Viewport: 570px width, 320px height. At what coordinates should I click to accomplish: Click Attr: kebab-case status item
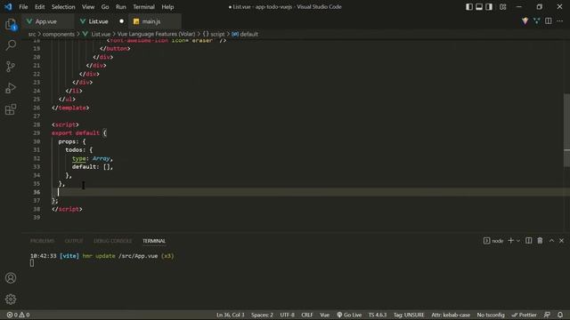[x=451, y=315]
